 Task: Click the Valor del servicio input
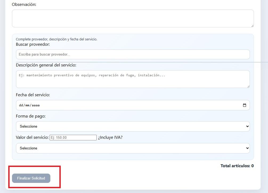[73, 138]
